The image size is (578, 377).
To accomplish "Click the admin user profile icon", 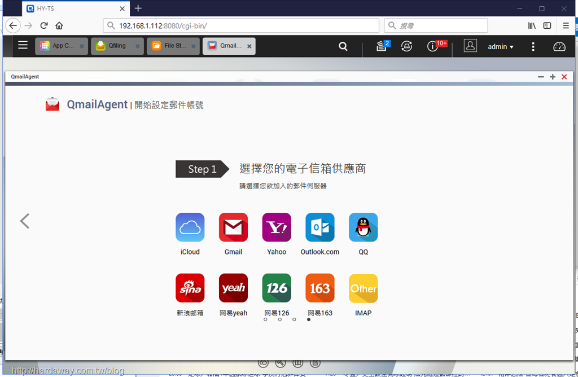I will [x=470, y=46].
